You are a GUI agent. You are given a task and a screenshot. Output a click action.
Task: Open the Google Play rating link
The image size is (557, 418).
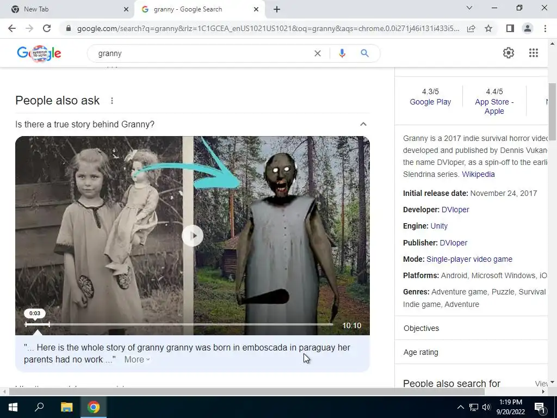click(430, 102)
